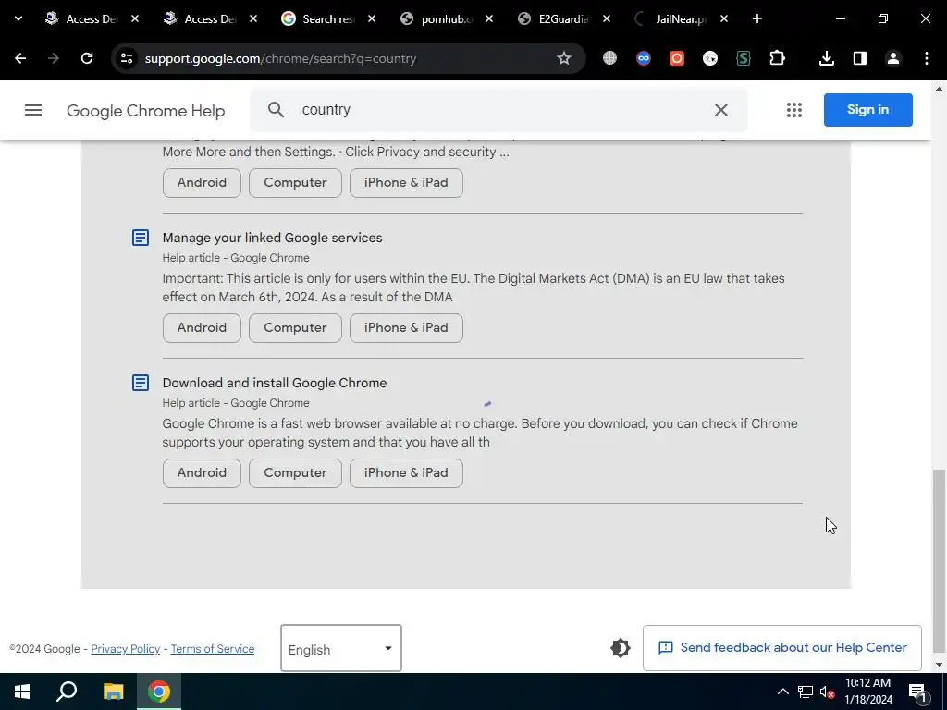This screenshot has height=710, width=947.
Task: Open a new tab with plus button
Action: (757, 18)
